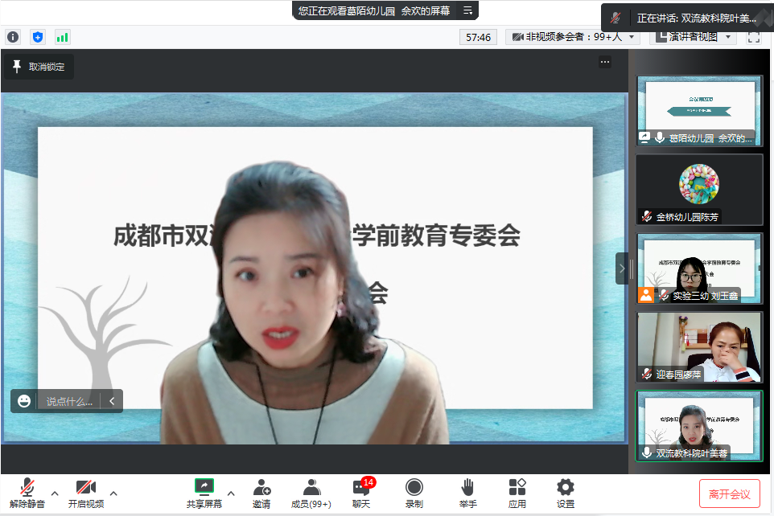Raise hand in the meeting
Viewport: 774px width, 516px height.
pyautogui.click(x=467, y=493)
